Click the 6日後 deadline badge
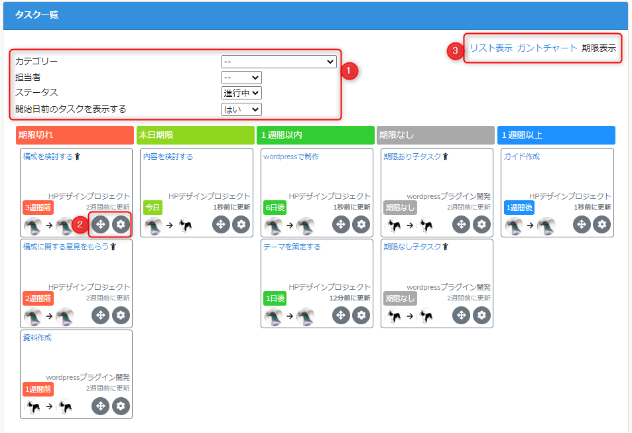 click(x=275, y=208)
